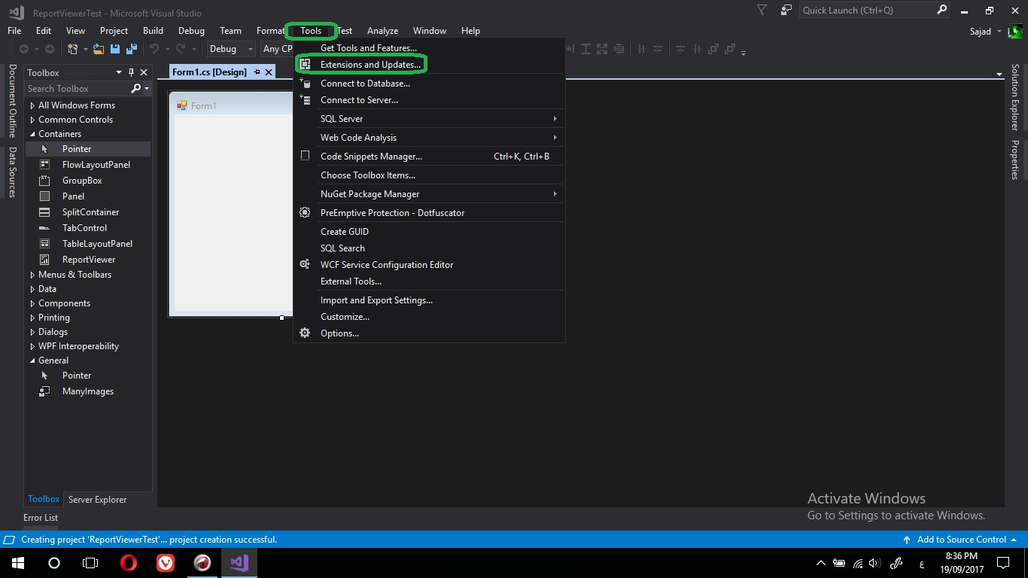Click the Navigate Backward arrow icon
Viewport: 1028px width, 578px height.
24,49
